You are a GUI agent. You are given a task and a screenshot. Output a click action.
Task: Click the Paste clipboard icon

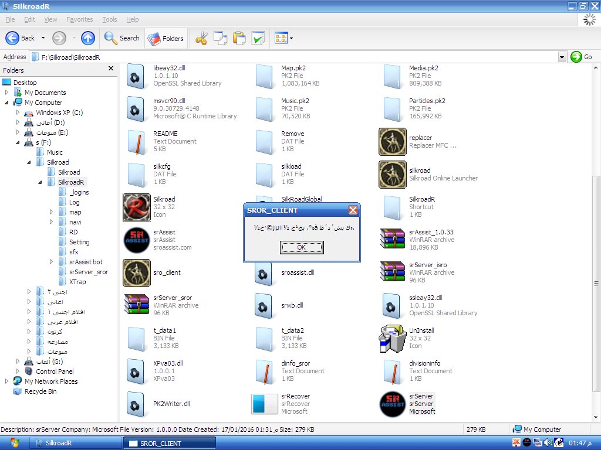coord(239,38)
